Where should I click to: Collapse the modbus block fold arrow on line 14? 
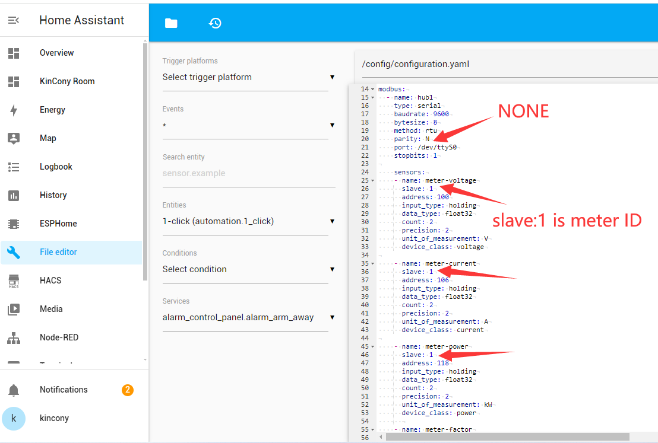[x=373, y=89]
